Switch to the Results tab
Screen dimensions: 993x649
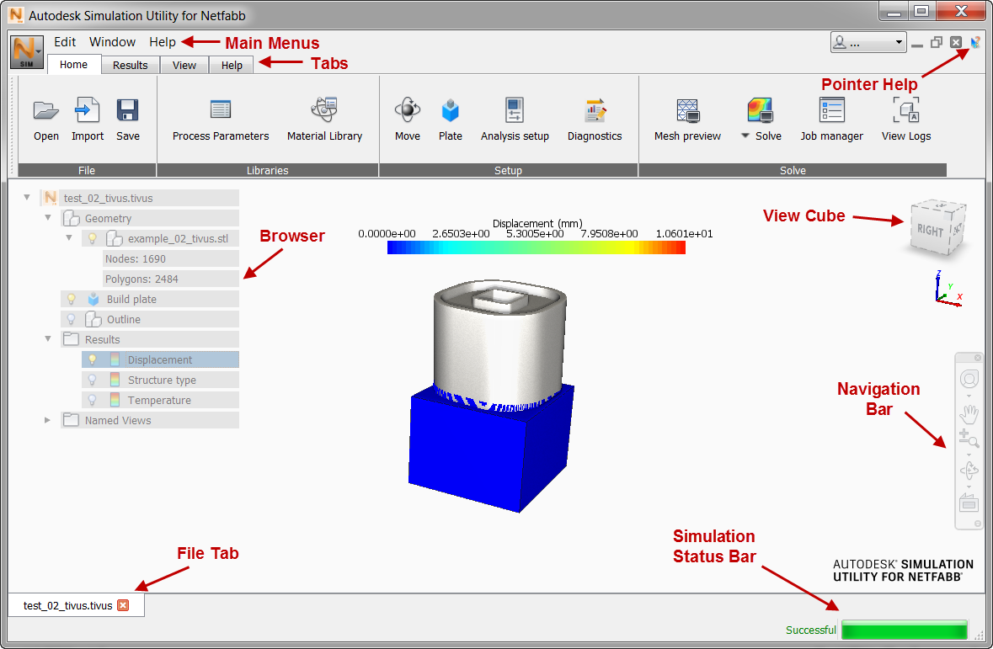131,65
